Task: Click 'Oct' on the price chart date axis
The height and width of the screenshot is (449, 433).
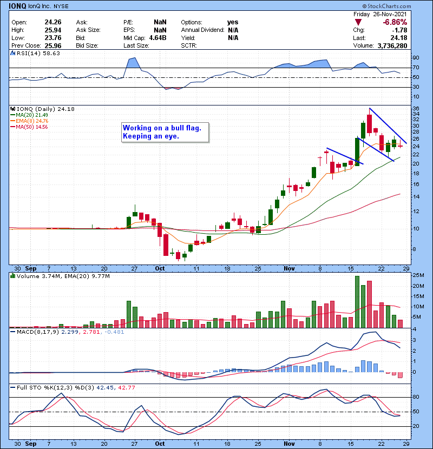Action: (160, 269)
